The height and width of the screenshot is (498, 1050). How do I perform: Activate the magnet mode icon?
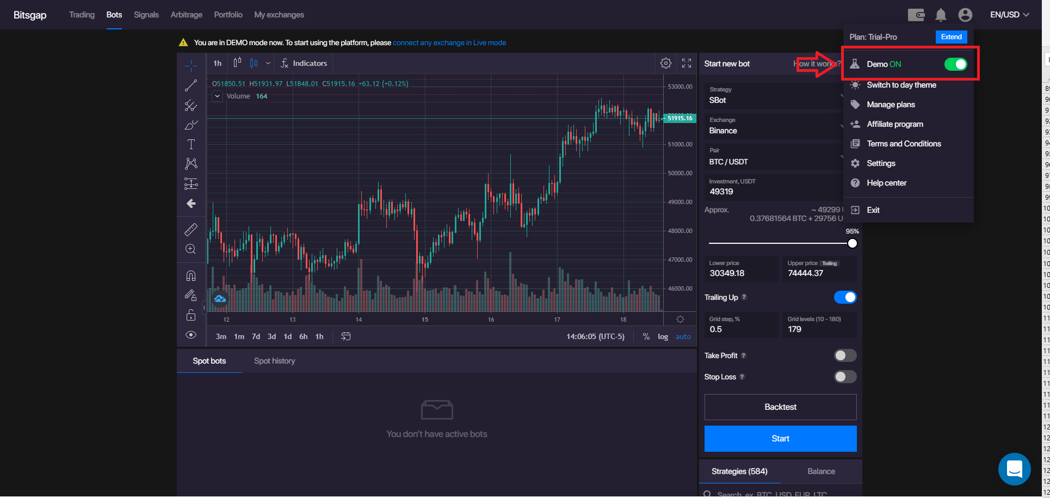point(191,275)
